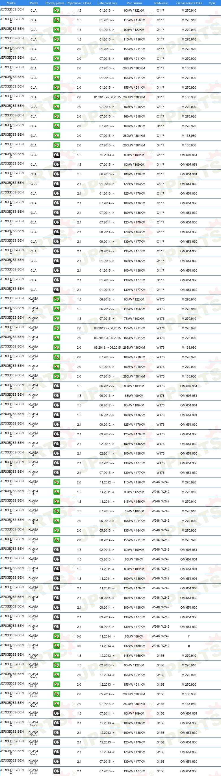Click the '05.2012 ->' production date cell

(107, 521)
